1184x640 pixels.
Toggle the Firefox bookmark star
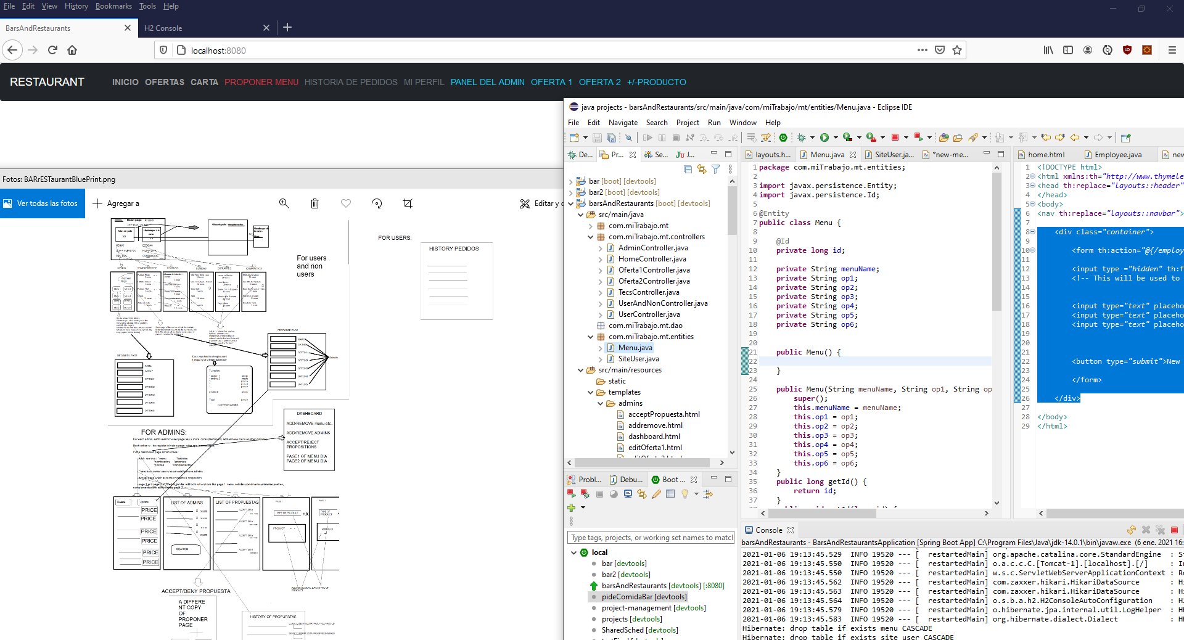pos(957,50)
